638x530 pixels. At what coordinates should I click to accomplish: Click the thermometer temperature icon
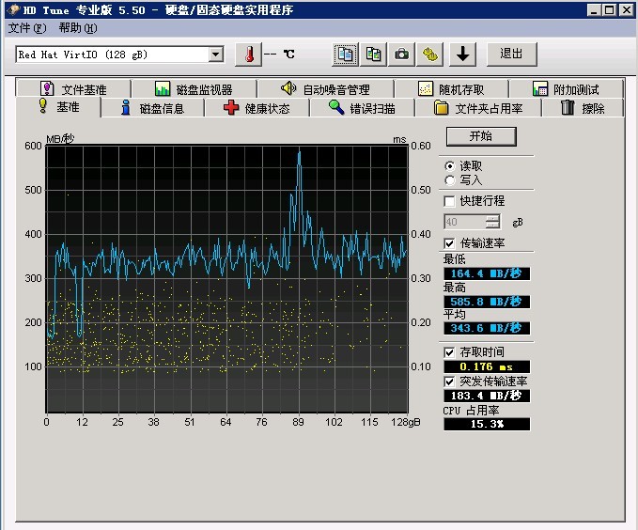pos(248,54)
